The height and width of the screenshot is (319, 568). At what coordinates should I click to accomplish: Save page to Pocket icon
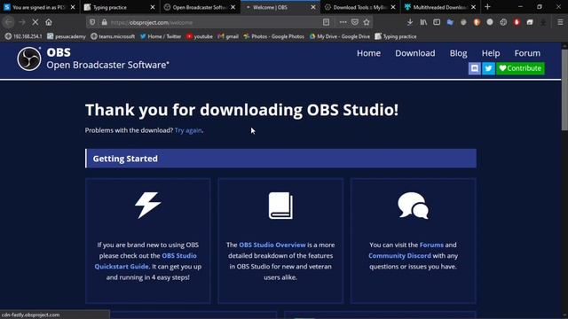tap(355, 22)
